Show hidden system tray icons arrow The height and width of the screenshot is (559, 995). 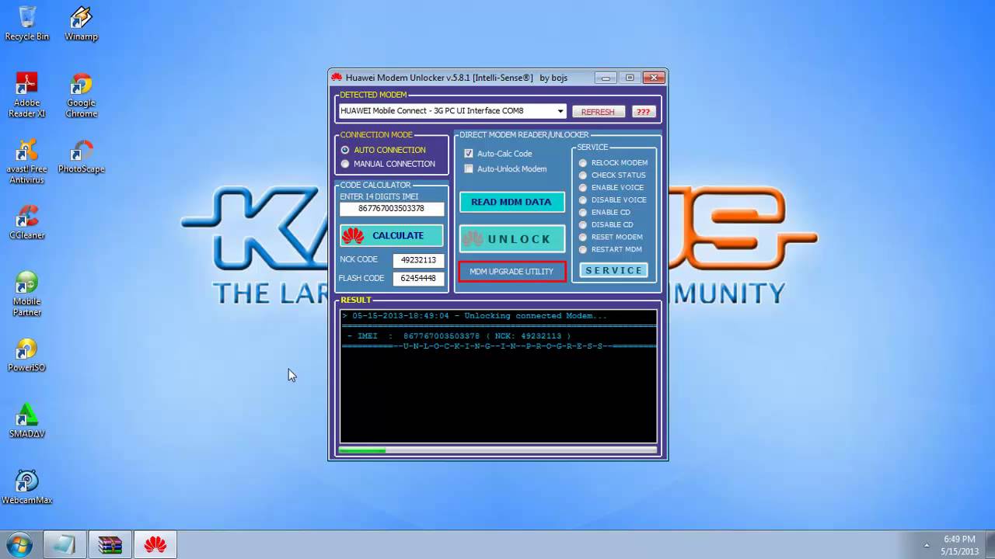927,545
